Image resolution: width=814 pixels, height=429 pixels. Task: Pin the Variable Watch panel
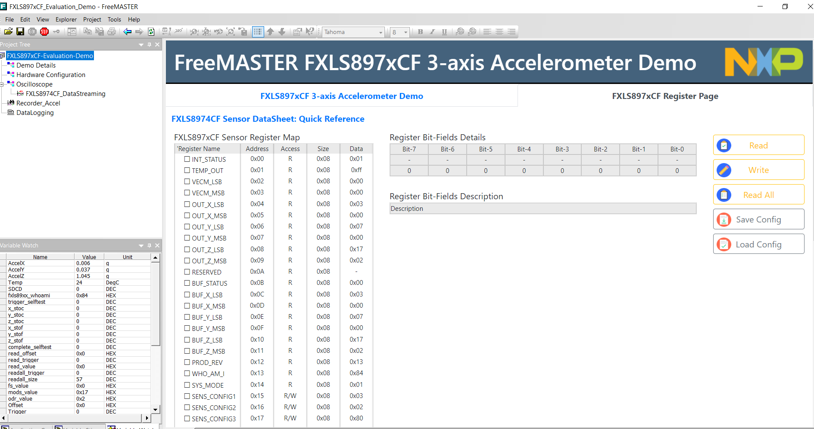(150, 245)
